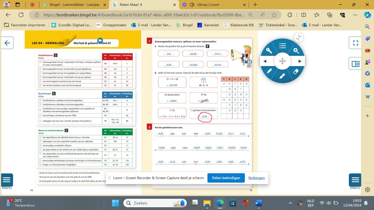The height and width of the screenshot is (210, 374).
Task: Click the 'Verbergen' link
Action: click(x=257, y=178)
